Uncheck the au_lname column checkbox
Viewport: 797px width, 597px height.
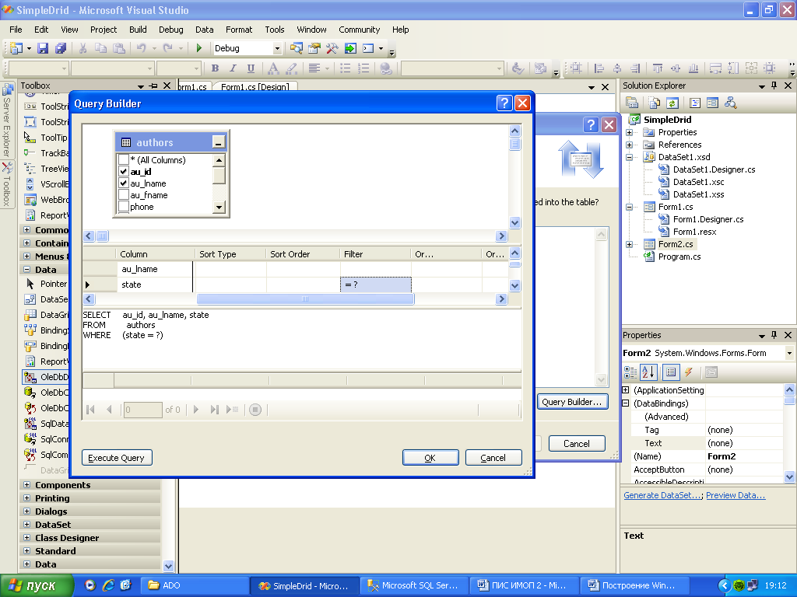coord(124,183)
